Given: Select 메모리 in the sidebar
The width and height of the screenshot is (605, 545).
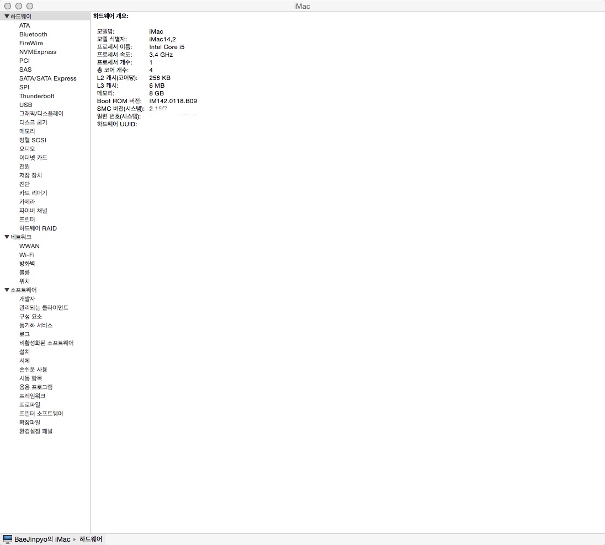Looking at the screenshot, I should click(x=27, y=131).
